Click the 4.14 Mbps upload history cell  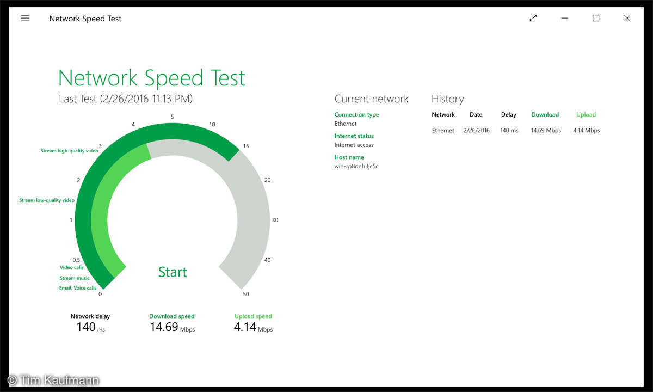point(587,131)
